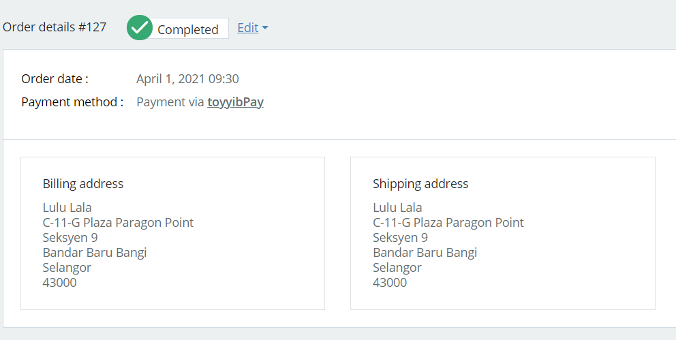Select Lulu Lala name in shipping address

pos(397,207)
